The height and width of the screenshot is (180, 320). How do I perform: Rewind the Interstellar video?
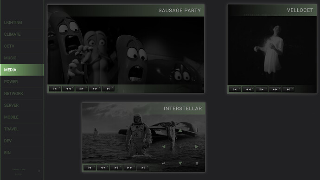coord(103,168)
